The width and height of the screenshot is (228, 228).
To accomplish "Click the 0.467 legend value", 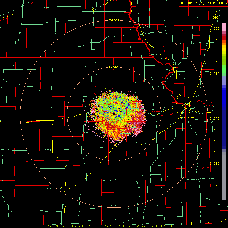I will [215, 141].
